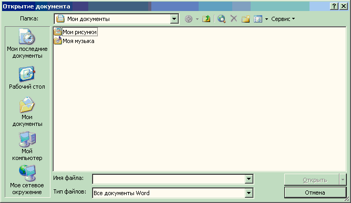Open Мое сетевое окружение in sidebar
The height and width of the screenshot is (203, 351).
(x=27, y=180)
